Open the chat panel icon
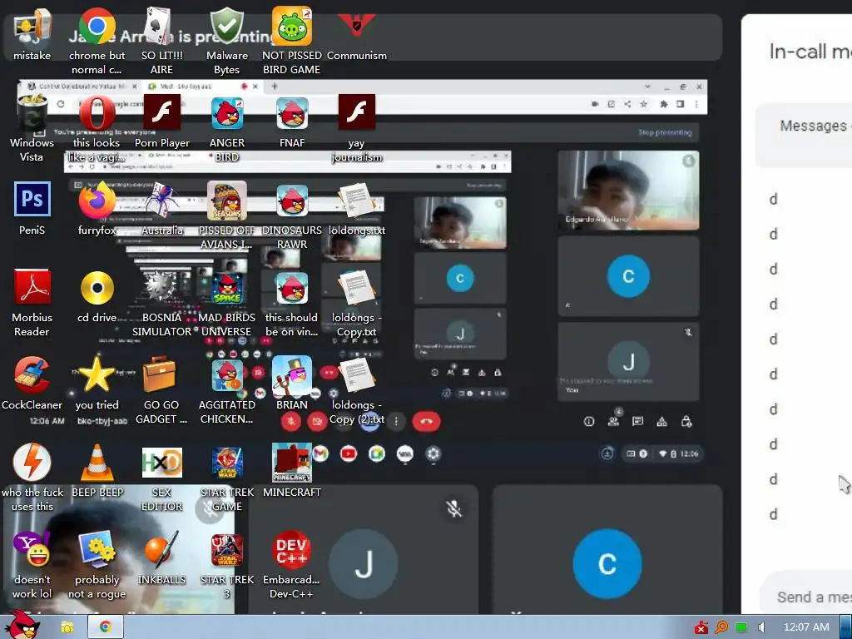852x639 pixels. 637,421
